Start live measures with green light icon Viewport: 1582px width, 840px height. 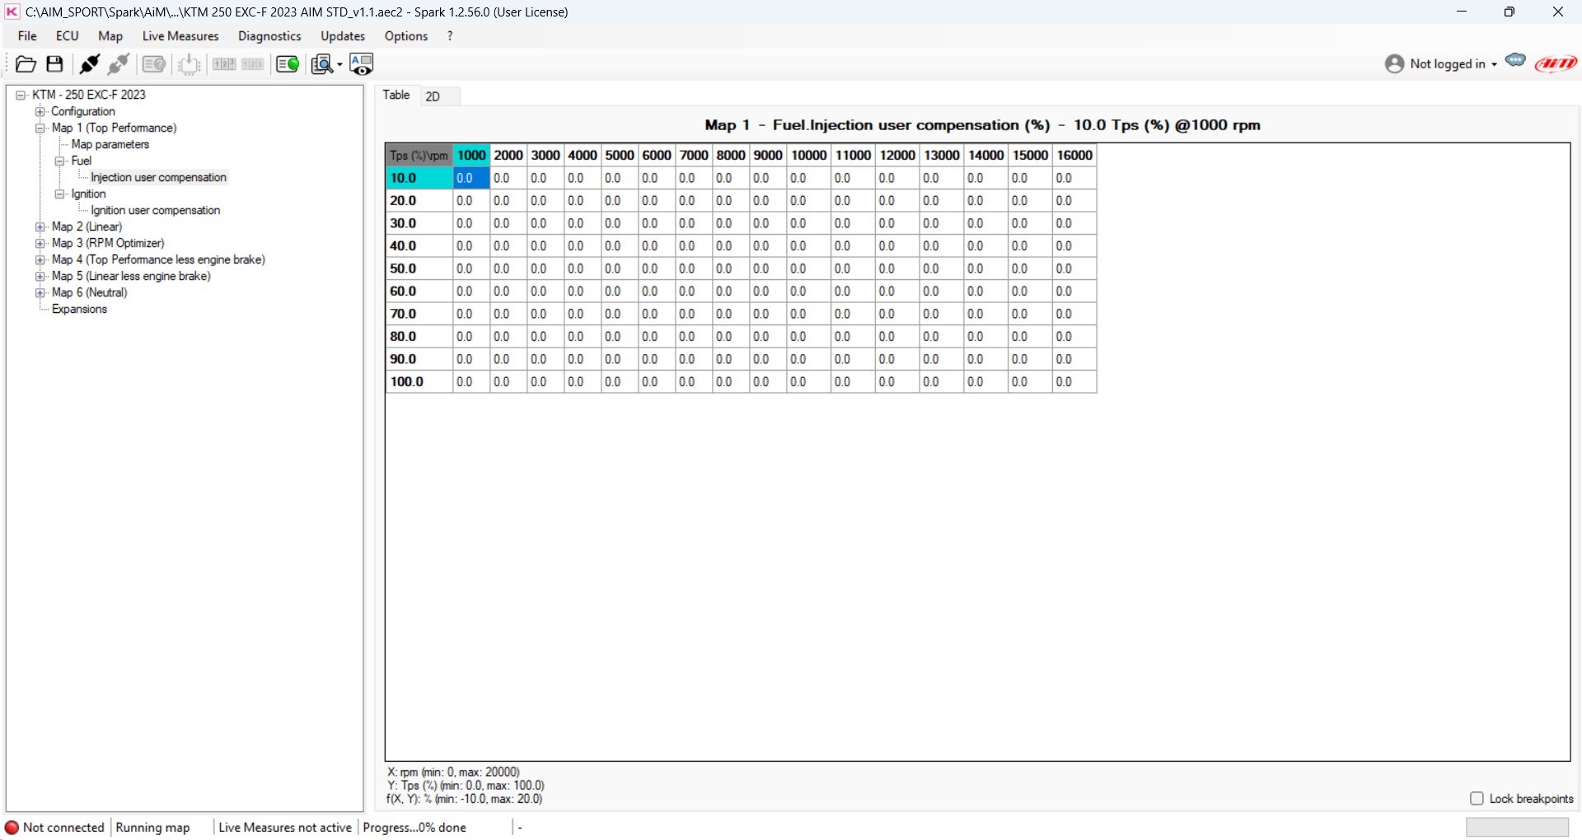(288, 64)
